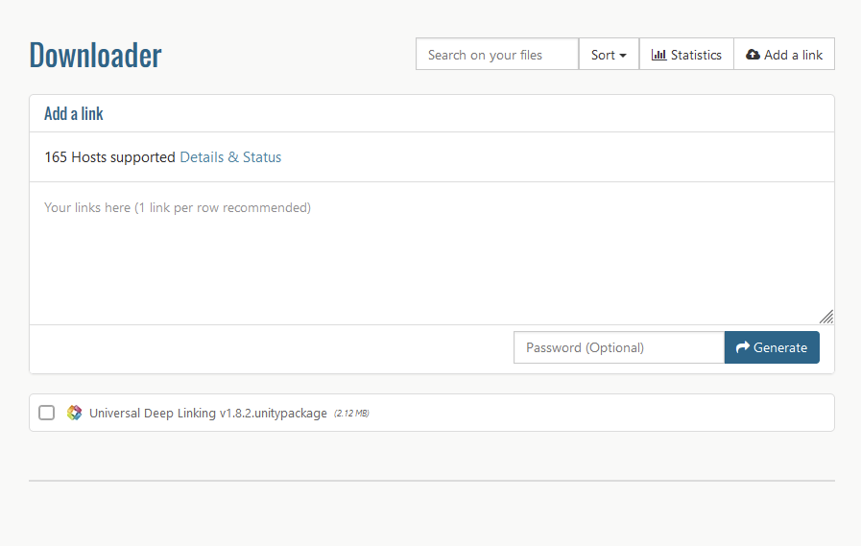Open the Details & Status link
This screenshot has width=861, height=546.
point(230,157)
